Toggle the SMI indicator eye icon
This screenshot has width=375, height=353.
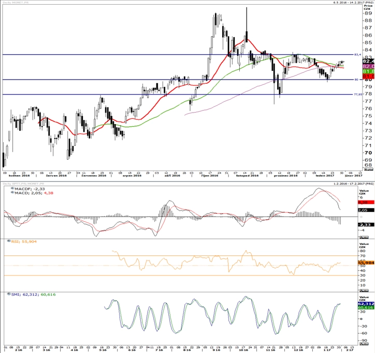tap(9, 294)
